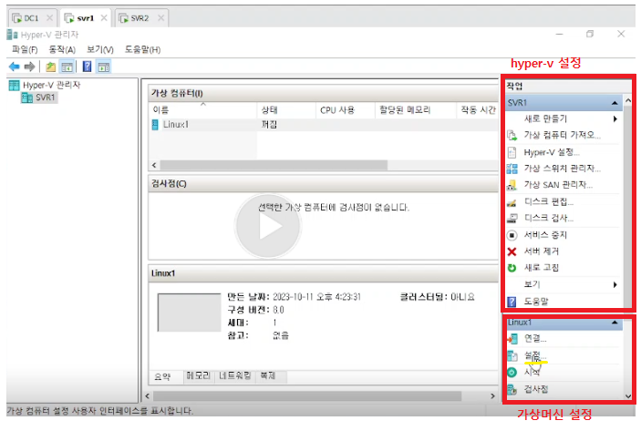This screenshot has width=641, height=431.
Task: Click 디스크 검사 action
Action: [549, 218]
